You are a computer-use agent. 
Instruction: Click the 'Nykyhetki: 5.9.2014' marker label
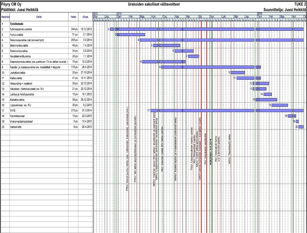(211, 152)
